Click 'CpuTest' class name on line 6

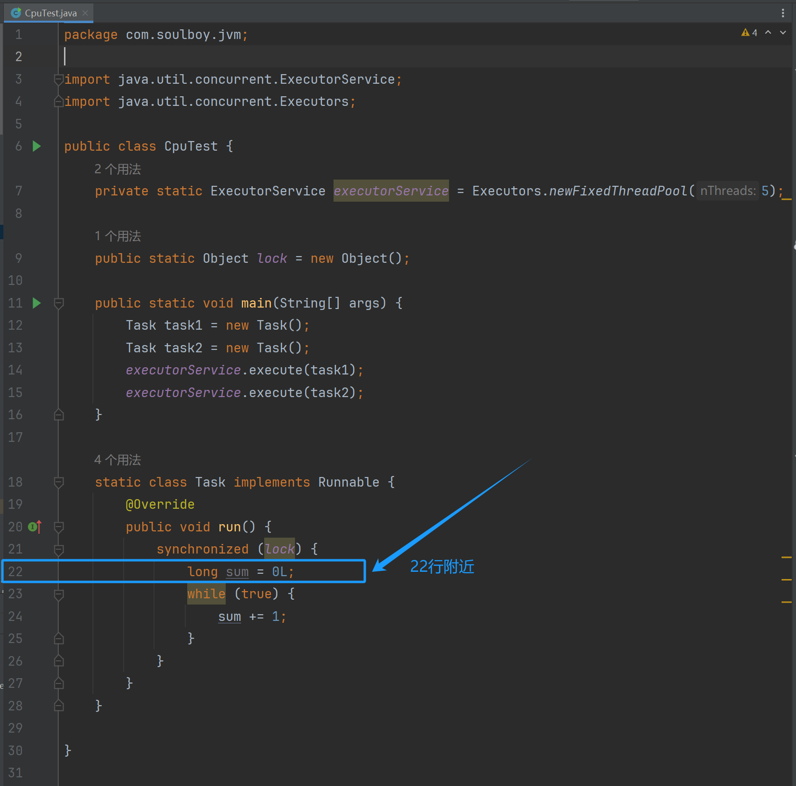(x=191, y=146)
